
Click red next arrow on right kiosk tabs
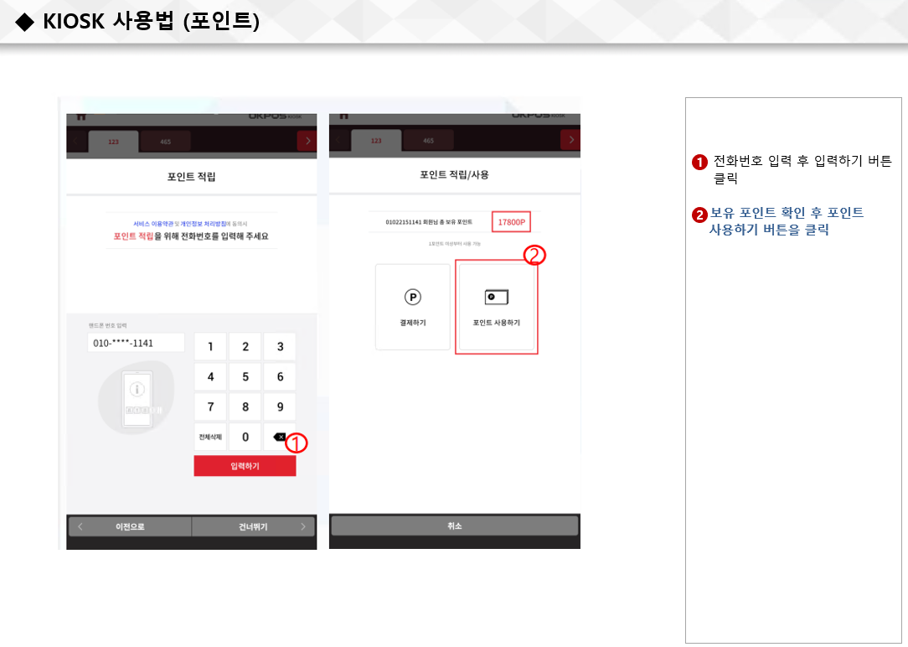click(x=570, y=140)
